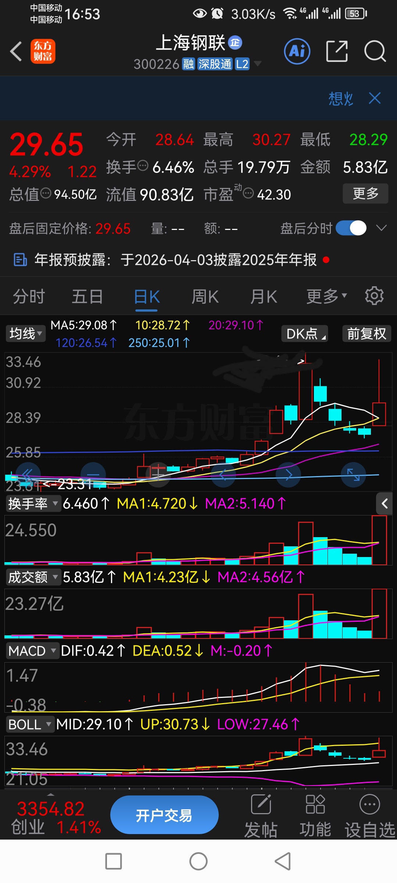The image size is (397, 883).
Task: Step chart forward with right arrow button
Action: click(x=289, y=475)
